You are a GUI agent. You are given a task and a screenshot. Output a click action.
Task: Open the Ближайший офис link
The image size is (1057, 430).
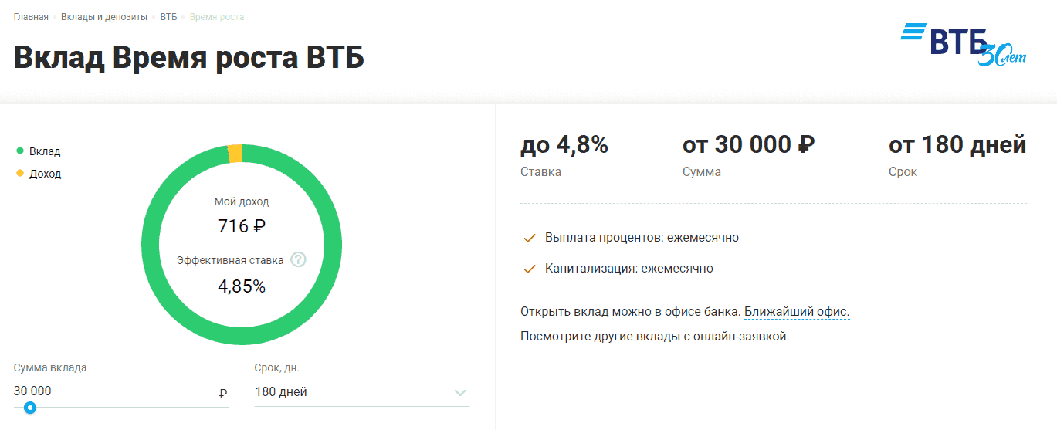tap(797, 312)
